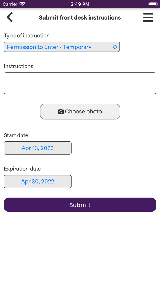Viewport: 160px width, 286px height.
Task: Click the Choose photo button text
Action: point(83,111)
